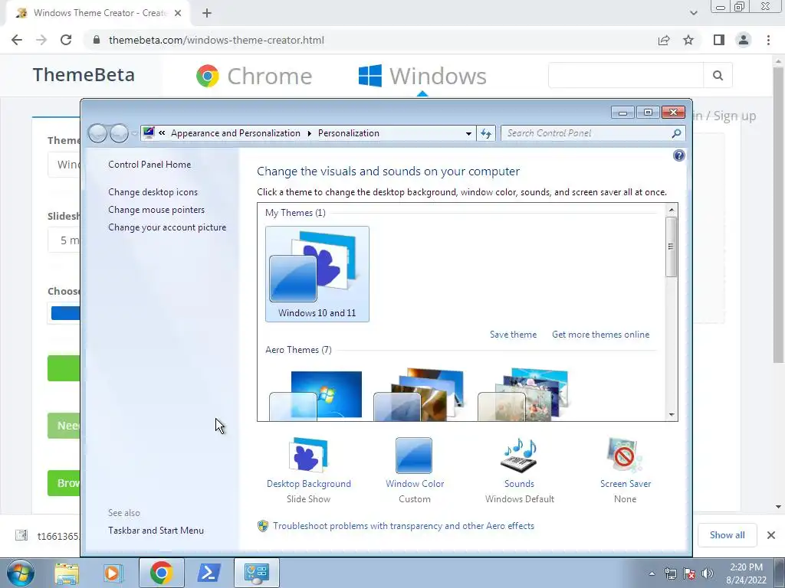Click ThemeBeta search magnifier button
Viewport: 785px width, 588px height.
718,76
